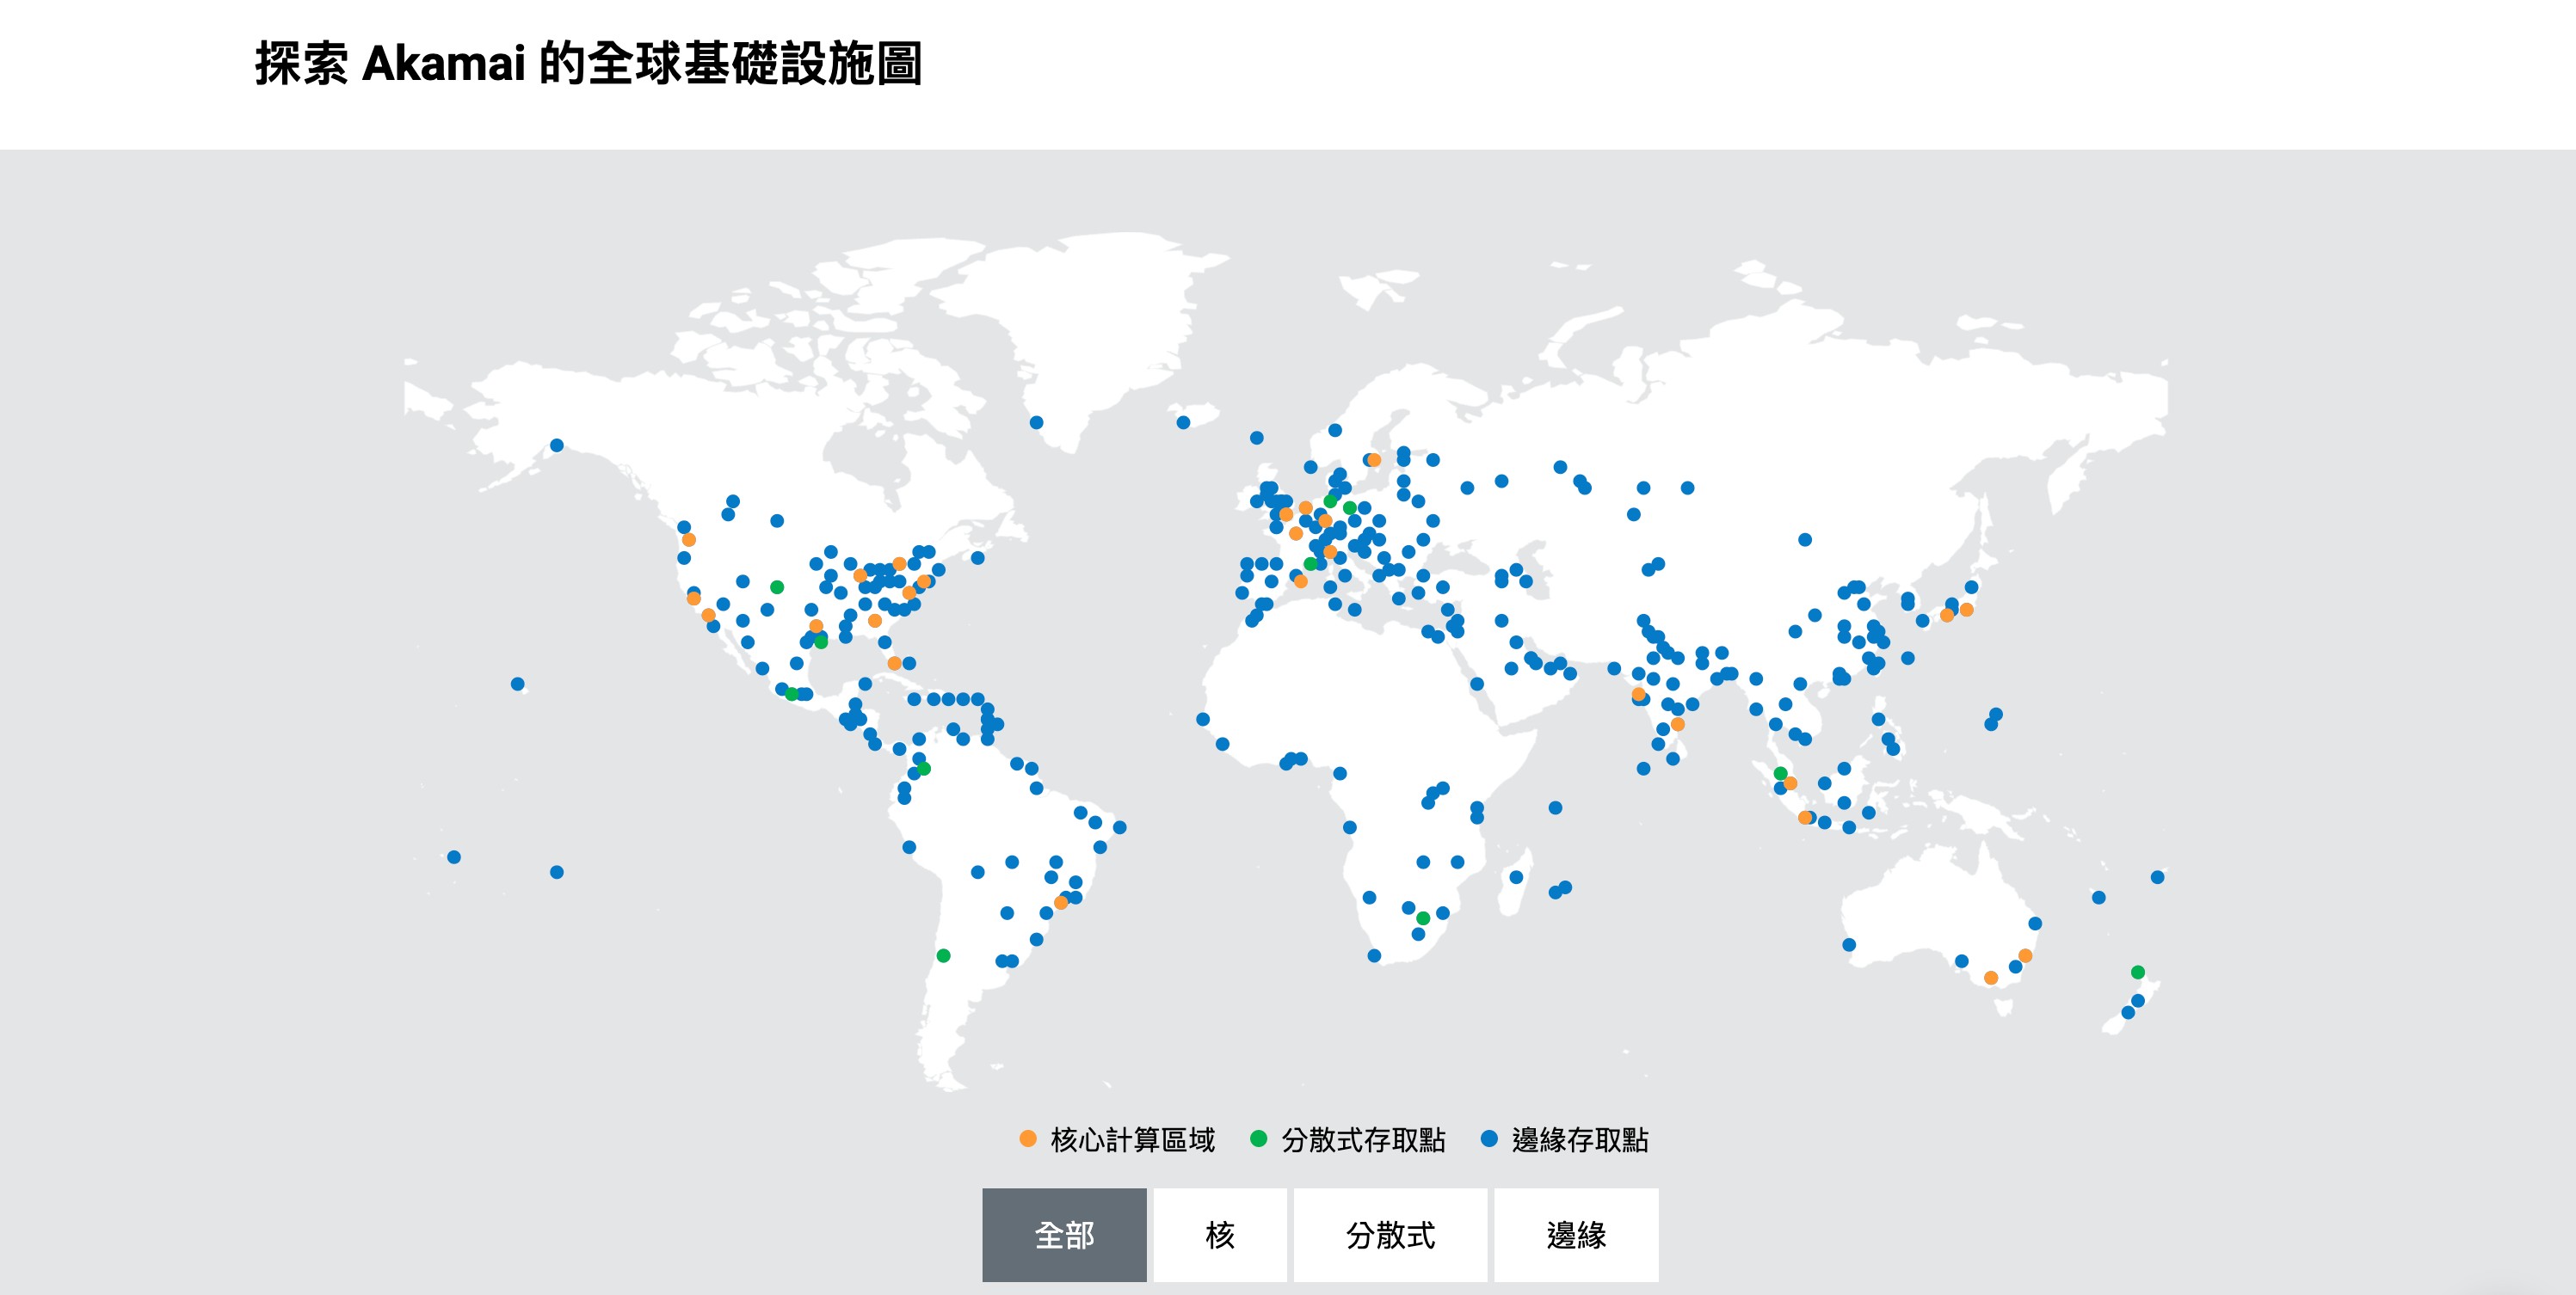Select the green distributed dot in New Zealand
The width and height of the screenshot is (2576, 1295).
[x=2138, y=973]
